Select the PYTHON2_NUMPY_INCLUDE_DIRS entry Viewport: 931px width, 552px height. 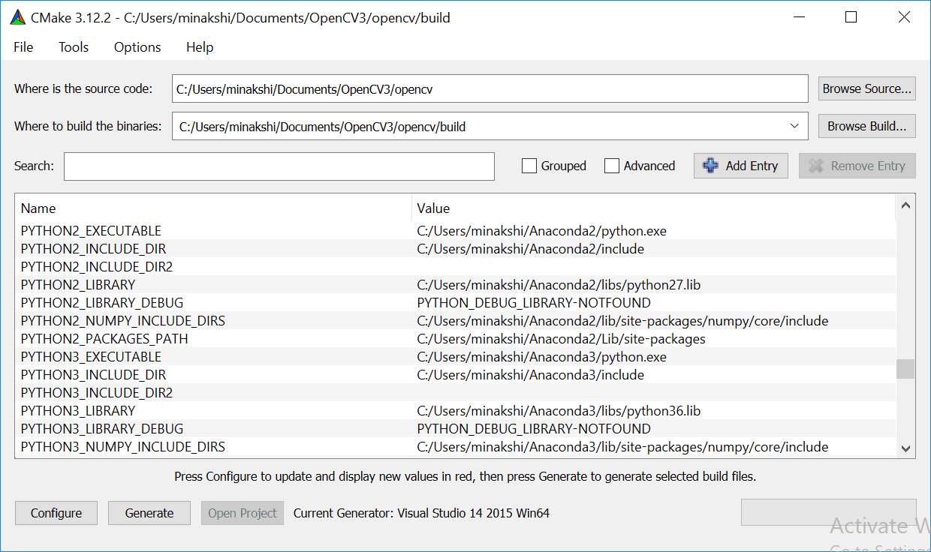pyautogui.click(x=123, y=320)
